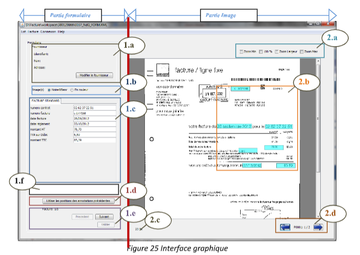This screenshot has height=255, width=360.
Task: Tick the 100 % zoom checkbox
Action: point(261,51)
